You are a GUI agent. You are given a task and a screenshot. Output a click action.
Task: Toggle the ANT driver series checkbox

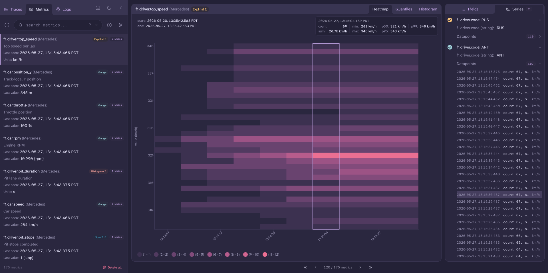pyautogui.click(x=450, y=47)
